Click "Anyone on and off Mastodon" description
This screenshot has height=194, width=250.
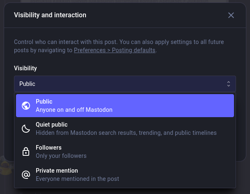[x=74, y=110]
